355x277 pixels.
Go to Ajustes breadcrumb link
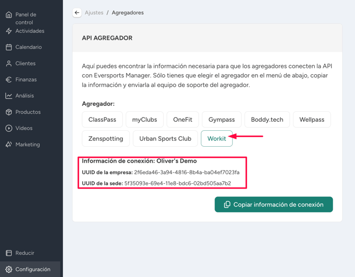click(94, 13)
